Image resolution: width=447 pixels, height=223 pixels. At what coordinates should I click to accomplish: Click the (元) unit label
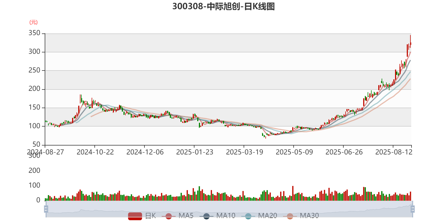tap(34, 22)
